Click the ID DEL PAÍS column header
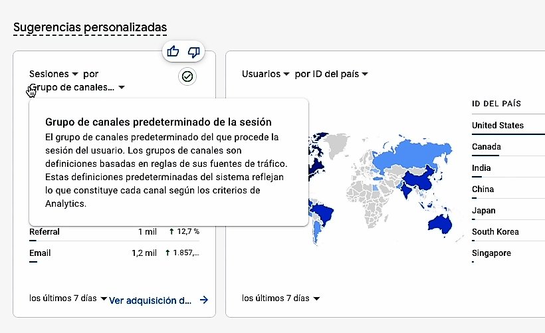 coord(496,104)
